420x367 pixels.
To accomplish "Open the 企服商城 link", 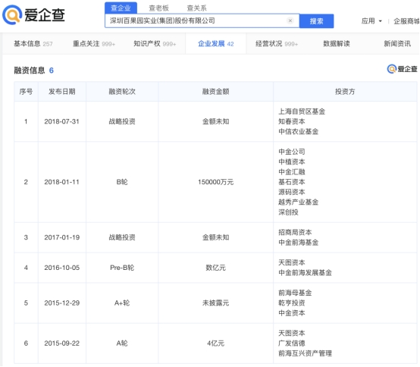I will click(x=406, y=21).
